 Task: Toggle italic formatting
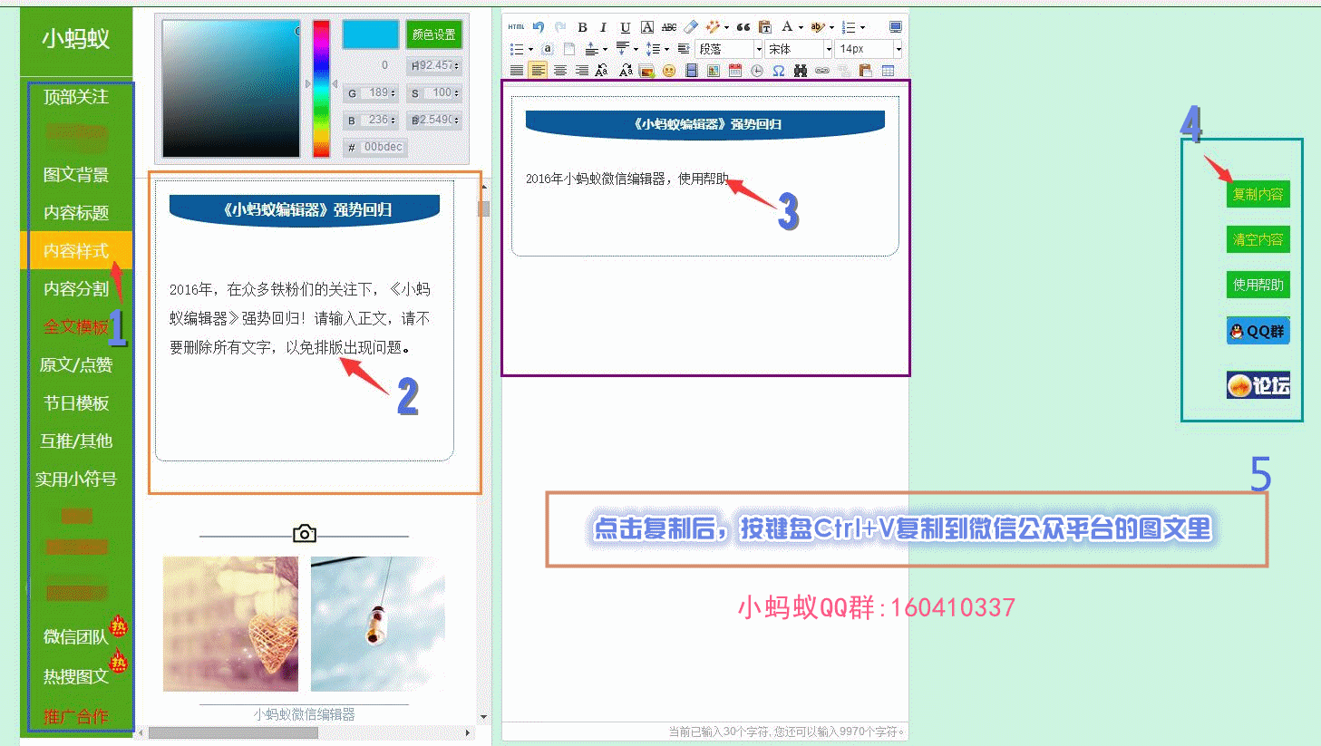[x=603, y=27]
